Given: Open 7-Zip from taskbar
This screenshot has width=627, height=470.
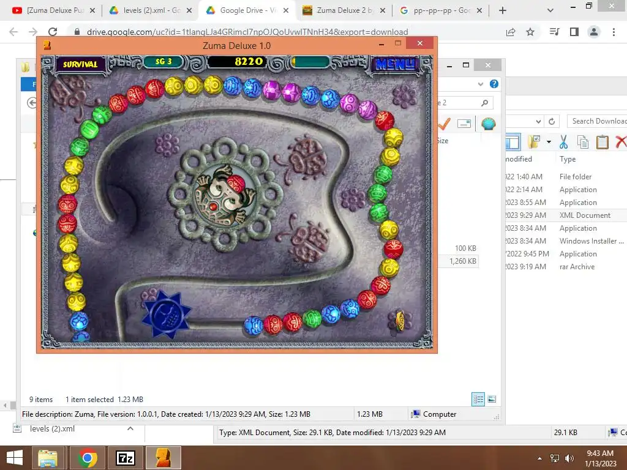Looking at the screenshot, I should [x=125, y=458].
